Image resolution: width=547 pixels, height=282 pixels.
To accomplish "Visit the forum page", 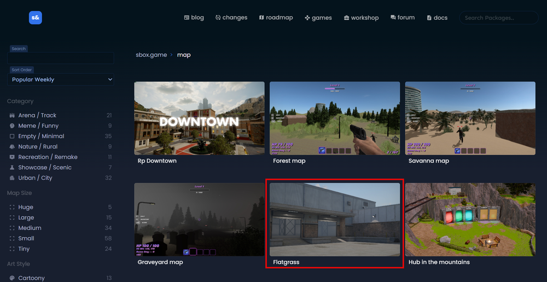I will (x=403, y=18).
